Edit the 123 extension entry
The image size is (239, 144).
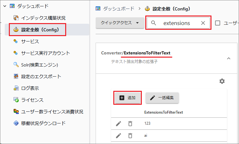[118, 123]
